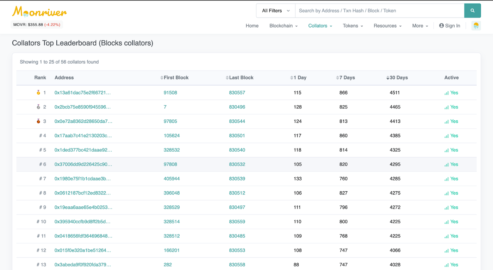Expand the Tokens menu

[353, 26]
